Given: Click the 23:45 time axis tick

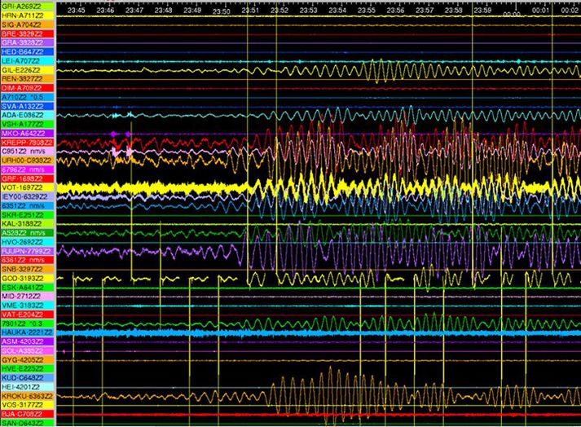Looking at the screenshot, I should pos(77,10).
